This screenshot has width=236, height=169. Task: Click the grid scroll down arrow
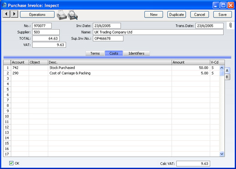pyautogui.click(x=222, y=154)
